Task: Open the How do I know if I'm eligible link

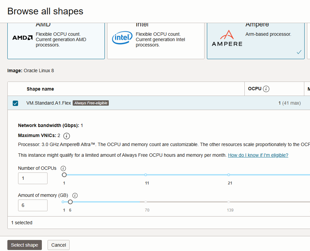Action: point(258,155)
